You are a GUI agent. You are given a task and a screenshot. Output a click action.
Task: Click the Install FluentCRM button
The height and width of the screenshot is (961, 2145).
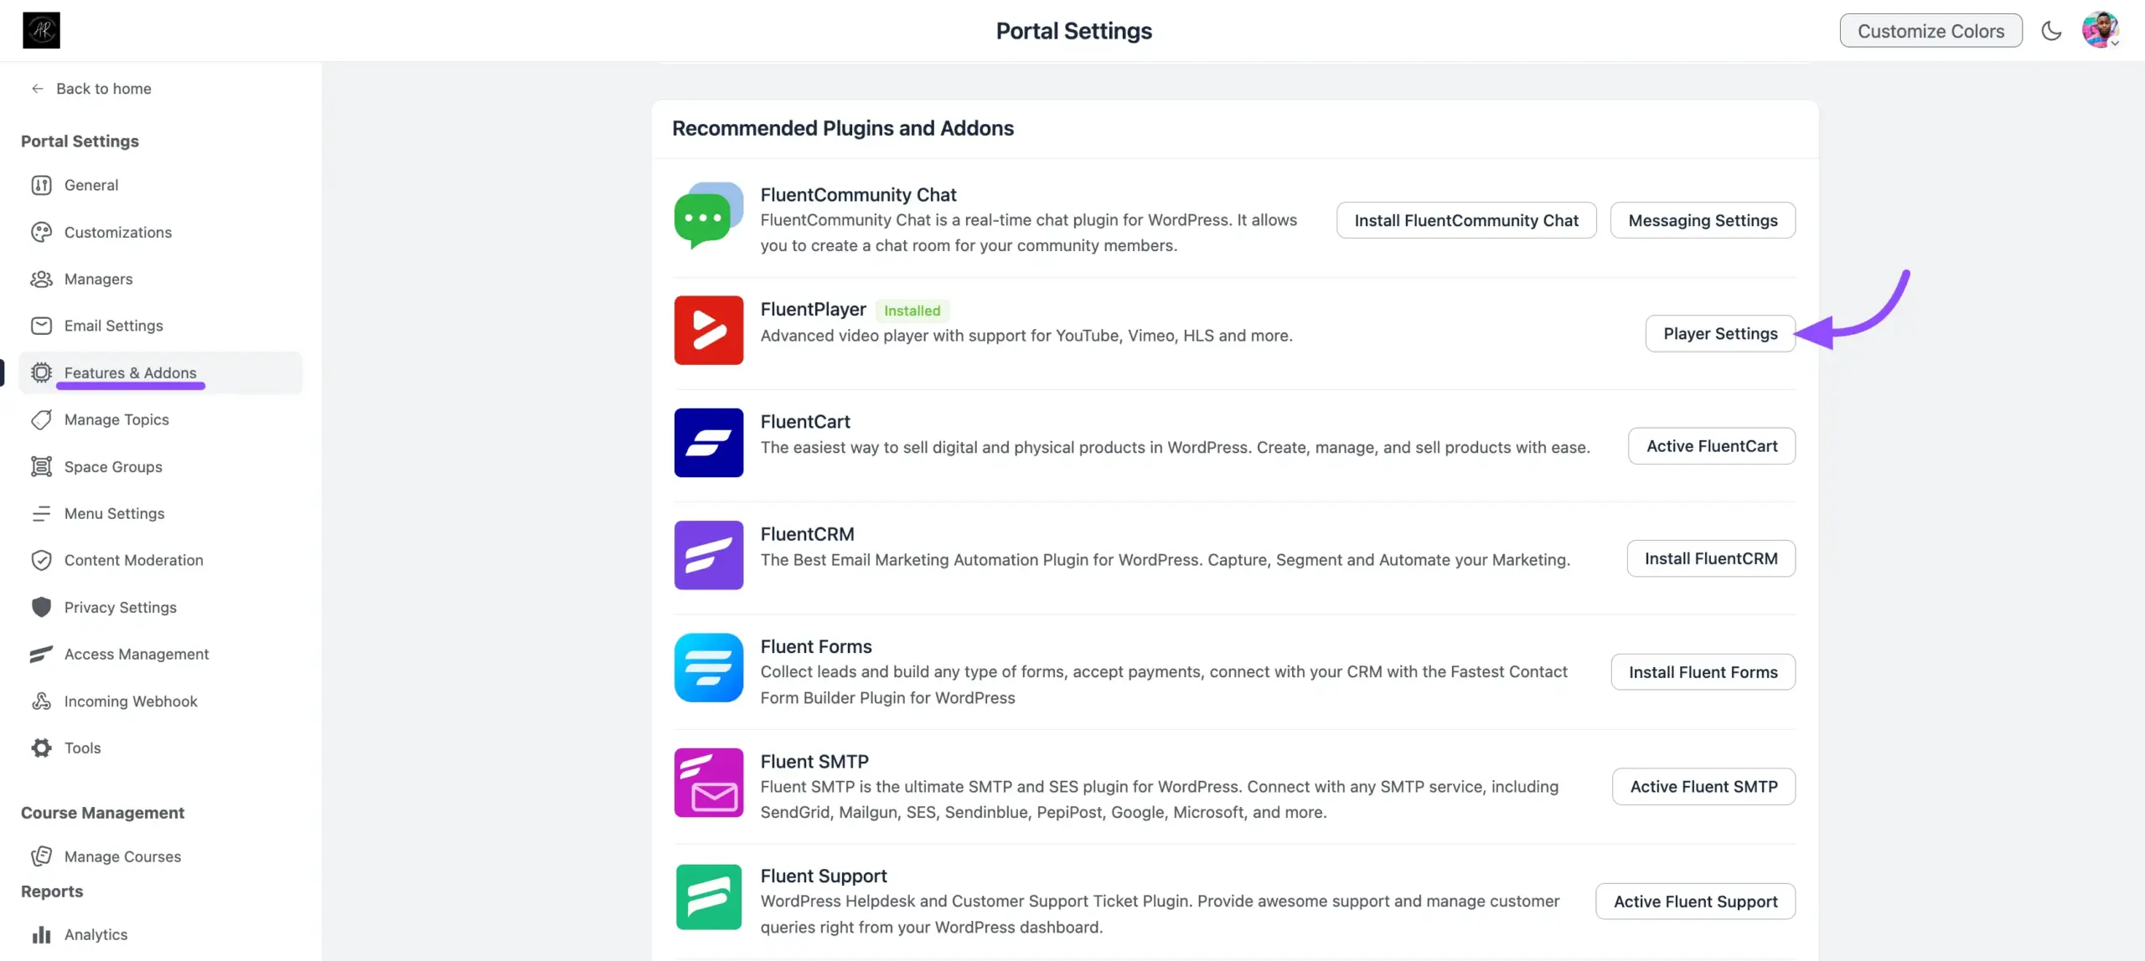pos(1710,558)
